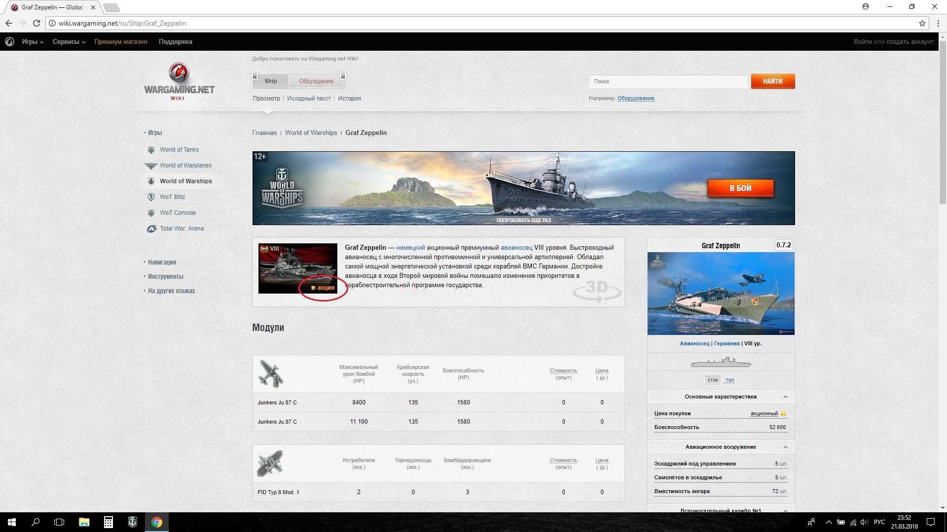Open the Сервисы dropdown menu
Image resolution: width=947 pixels, height=532 pixels.
coord(69,42)
